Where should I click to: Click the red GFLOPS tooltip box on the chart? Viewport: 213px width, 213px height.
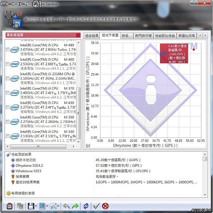174,53
